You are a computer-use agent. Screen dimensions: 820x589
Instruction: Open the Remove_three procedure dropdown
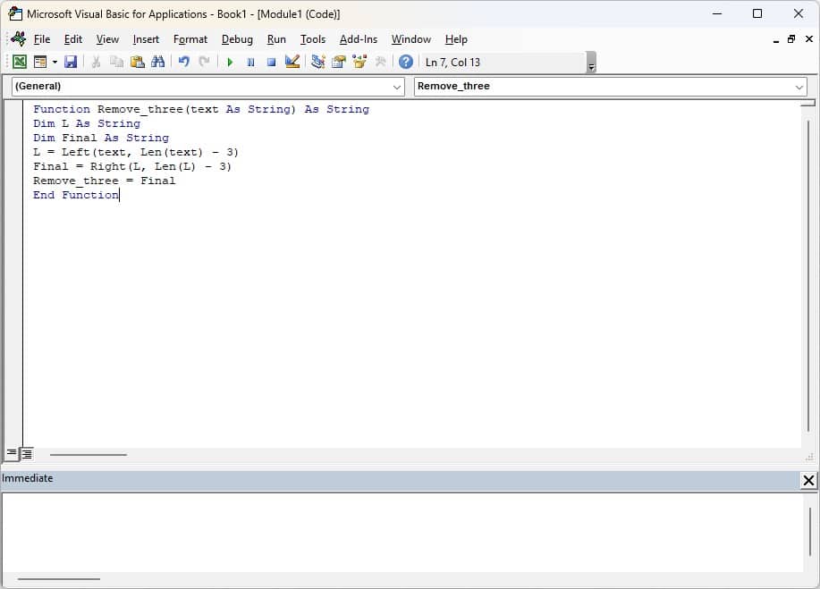[799, 87]
